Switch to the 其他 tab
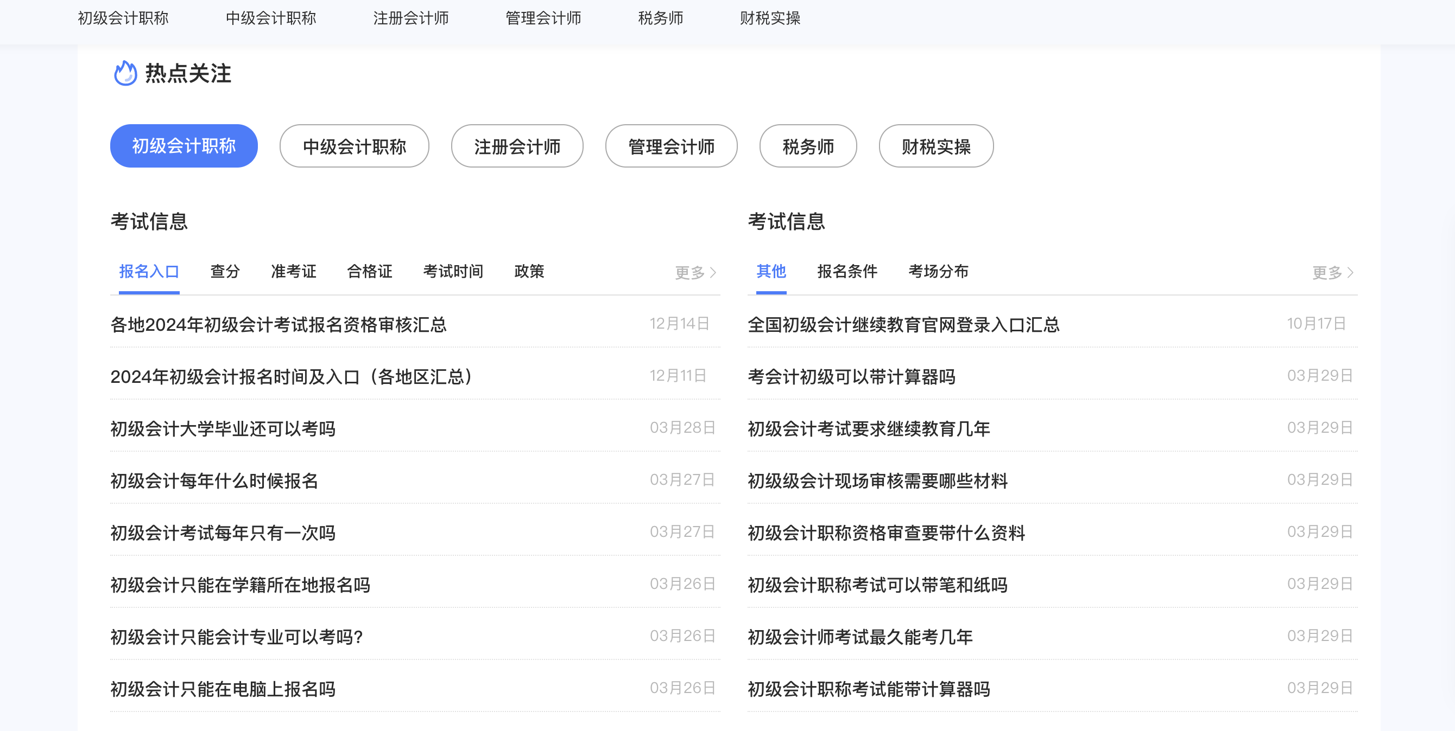Viewport: 1455px width, 731px height. 771,272
